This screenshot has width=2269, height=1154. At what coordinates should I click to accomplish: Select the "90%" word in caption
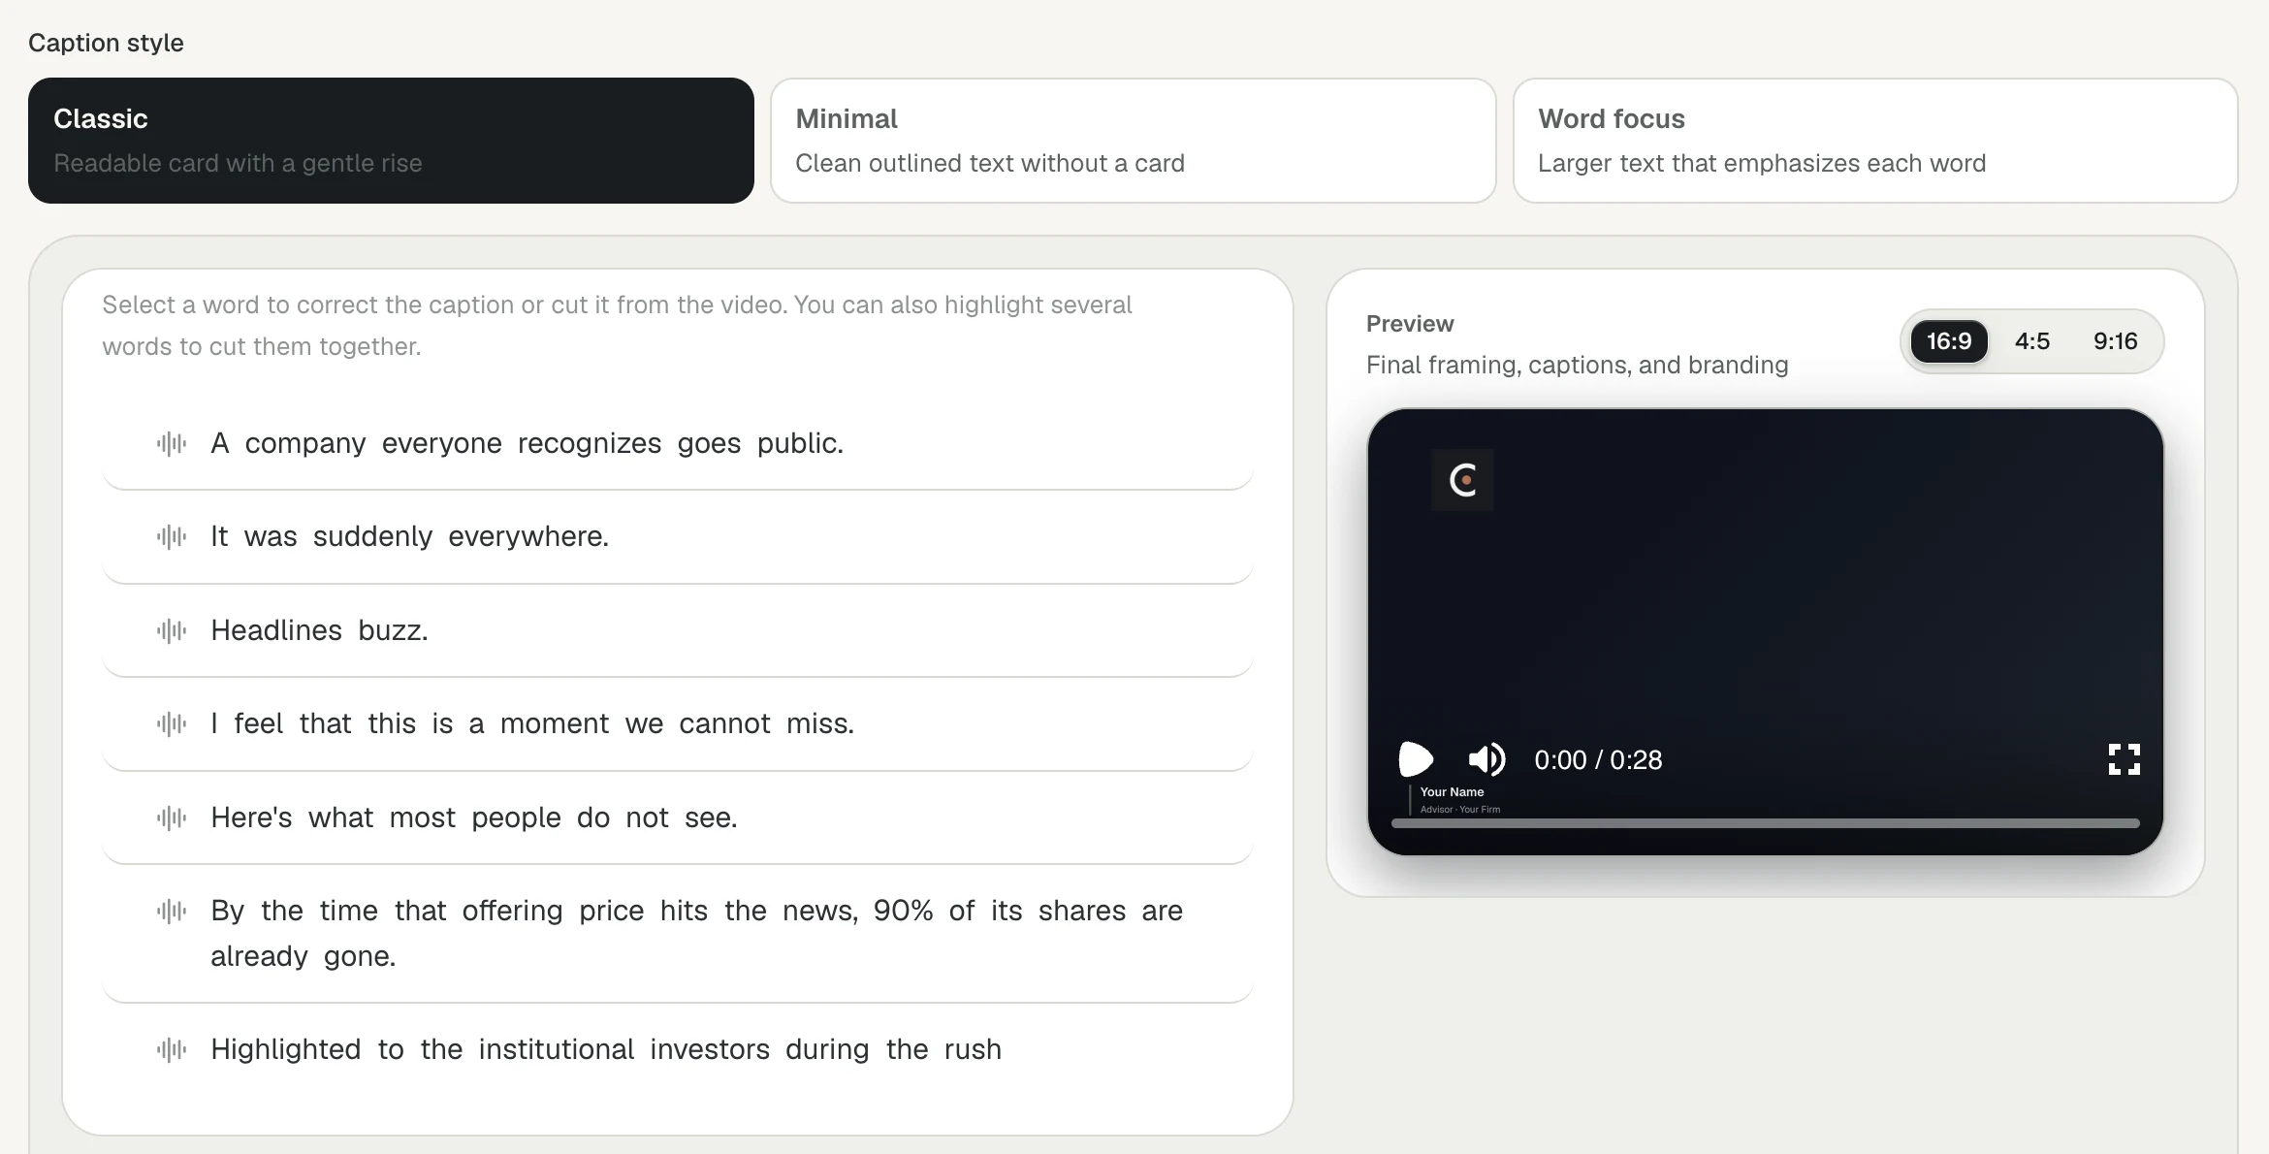[x=903, y=911]
